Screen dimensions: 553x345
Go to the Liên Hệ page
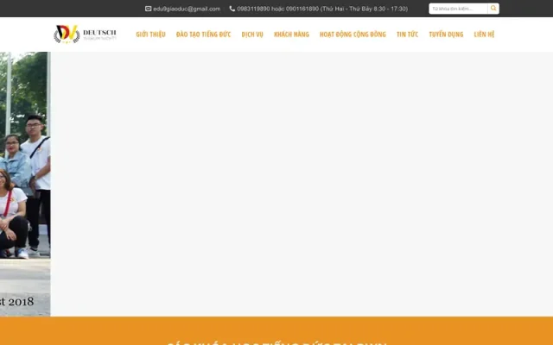tap(484, 34)
